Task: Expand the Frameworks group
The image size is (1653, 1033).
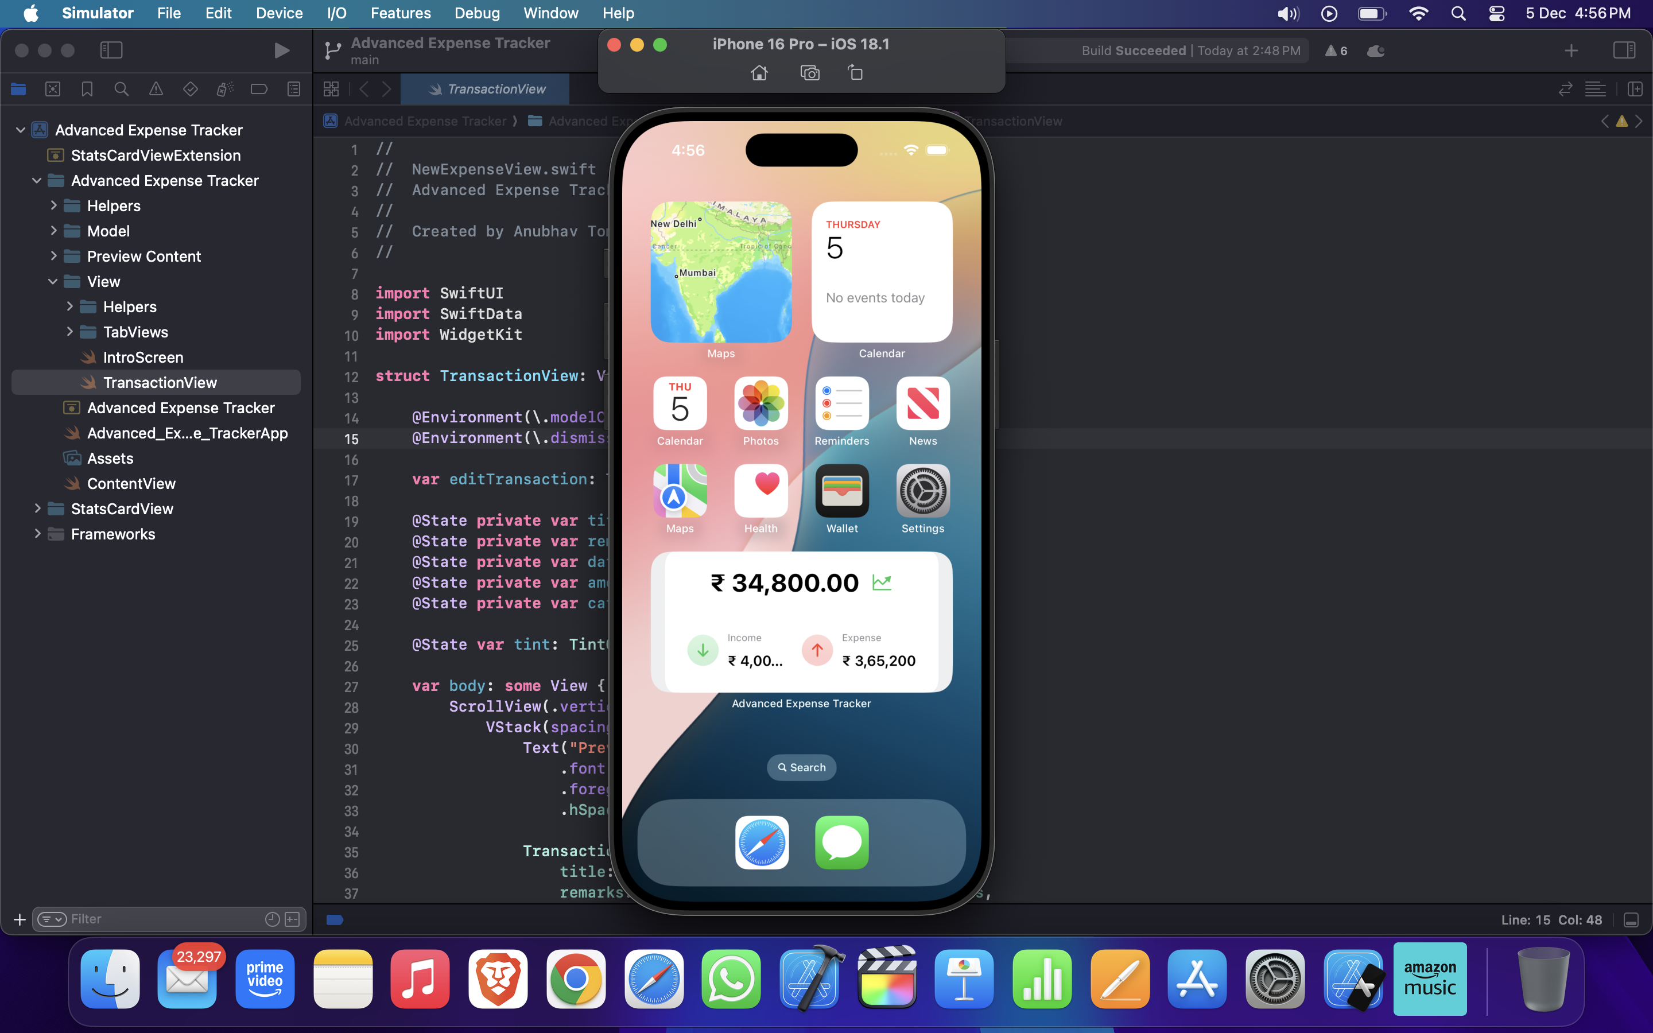Action: (x=37, y=534)
